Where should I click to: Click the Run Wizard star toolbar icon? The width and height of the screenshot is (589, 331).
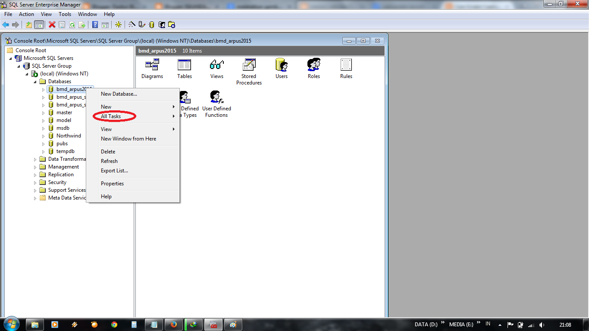[118, 25]
